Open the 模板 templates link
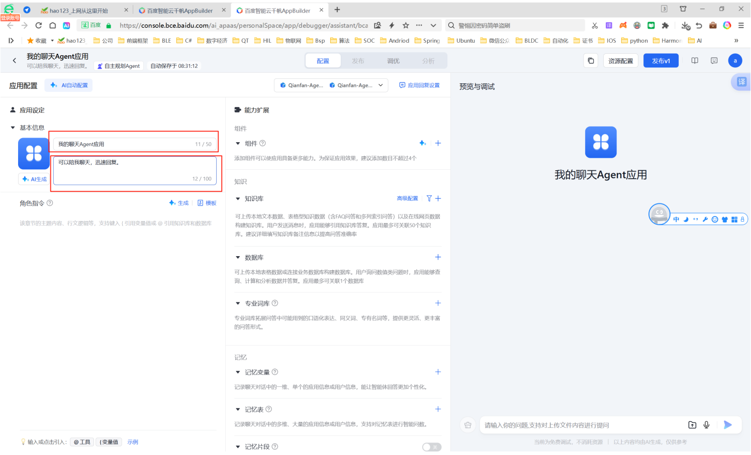 (207, 203)
